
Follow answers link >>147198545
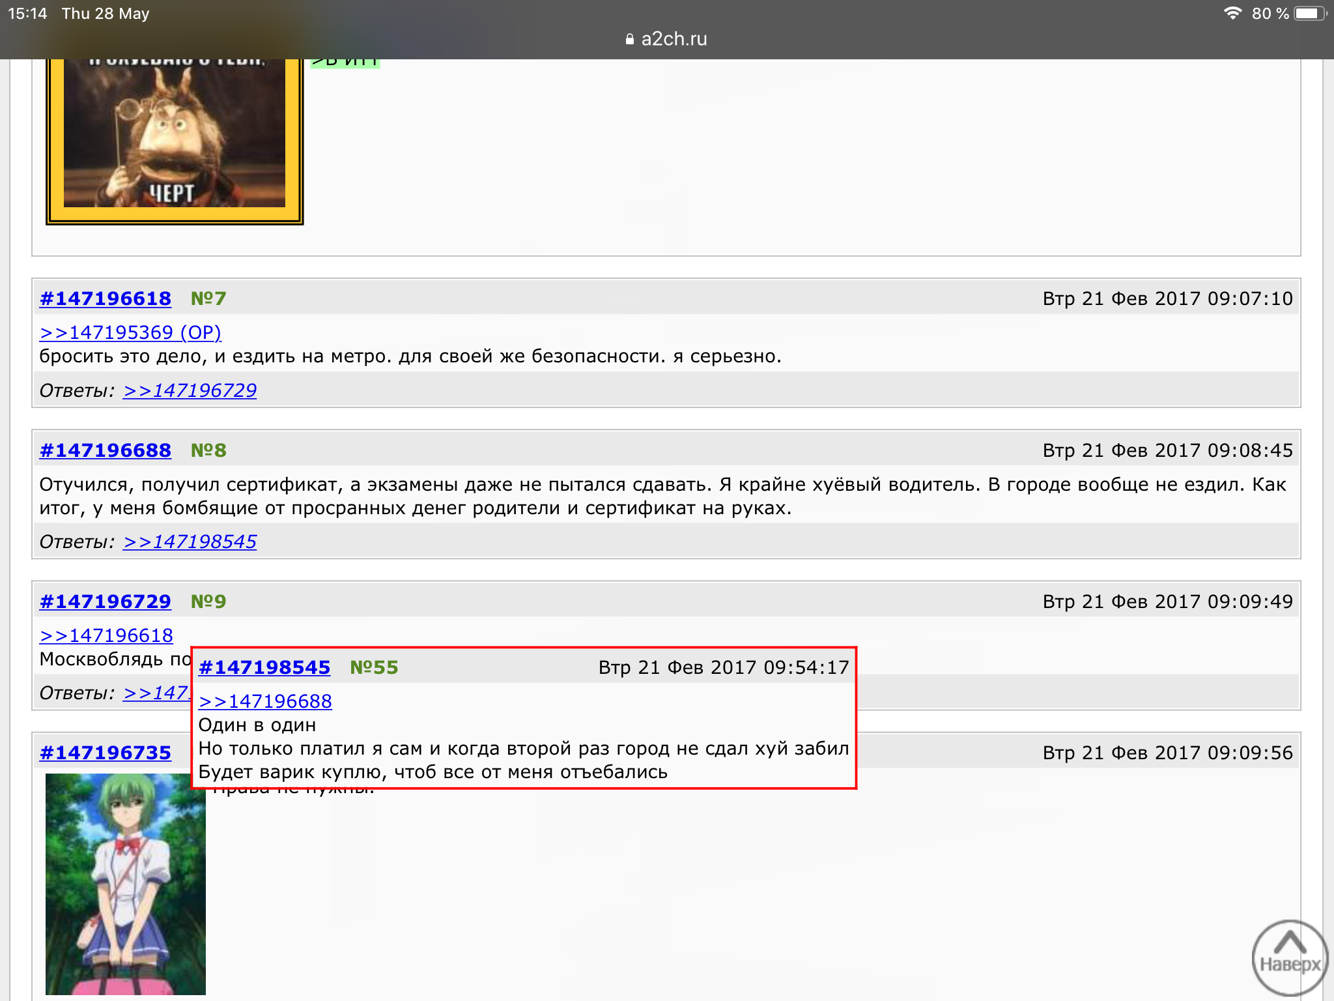190,542
